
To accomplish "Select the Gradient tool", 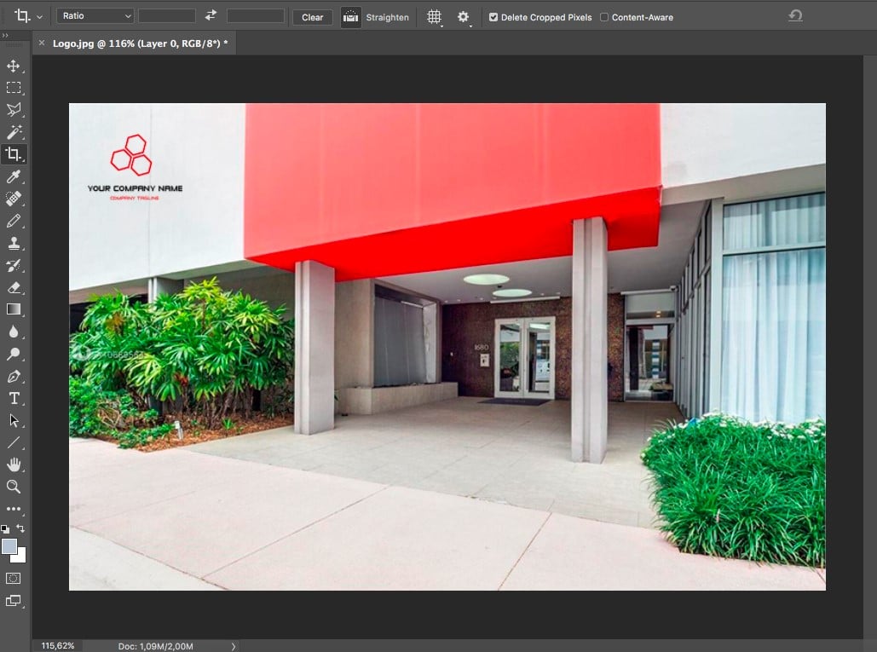I will point(14,309).
